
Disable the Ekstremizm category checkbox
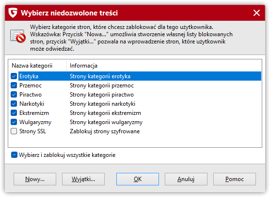point(14,113)
